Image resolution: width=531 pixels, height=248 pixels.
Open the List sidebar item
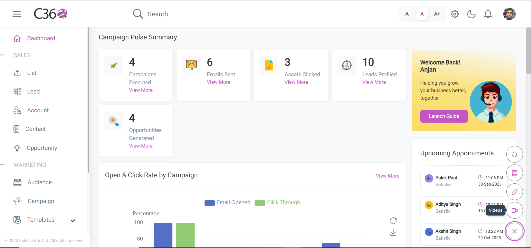coord(32,73)
